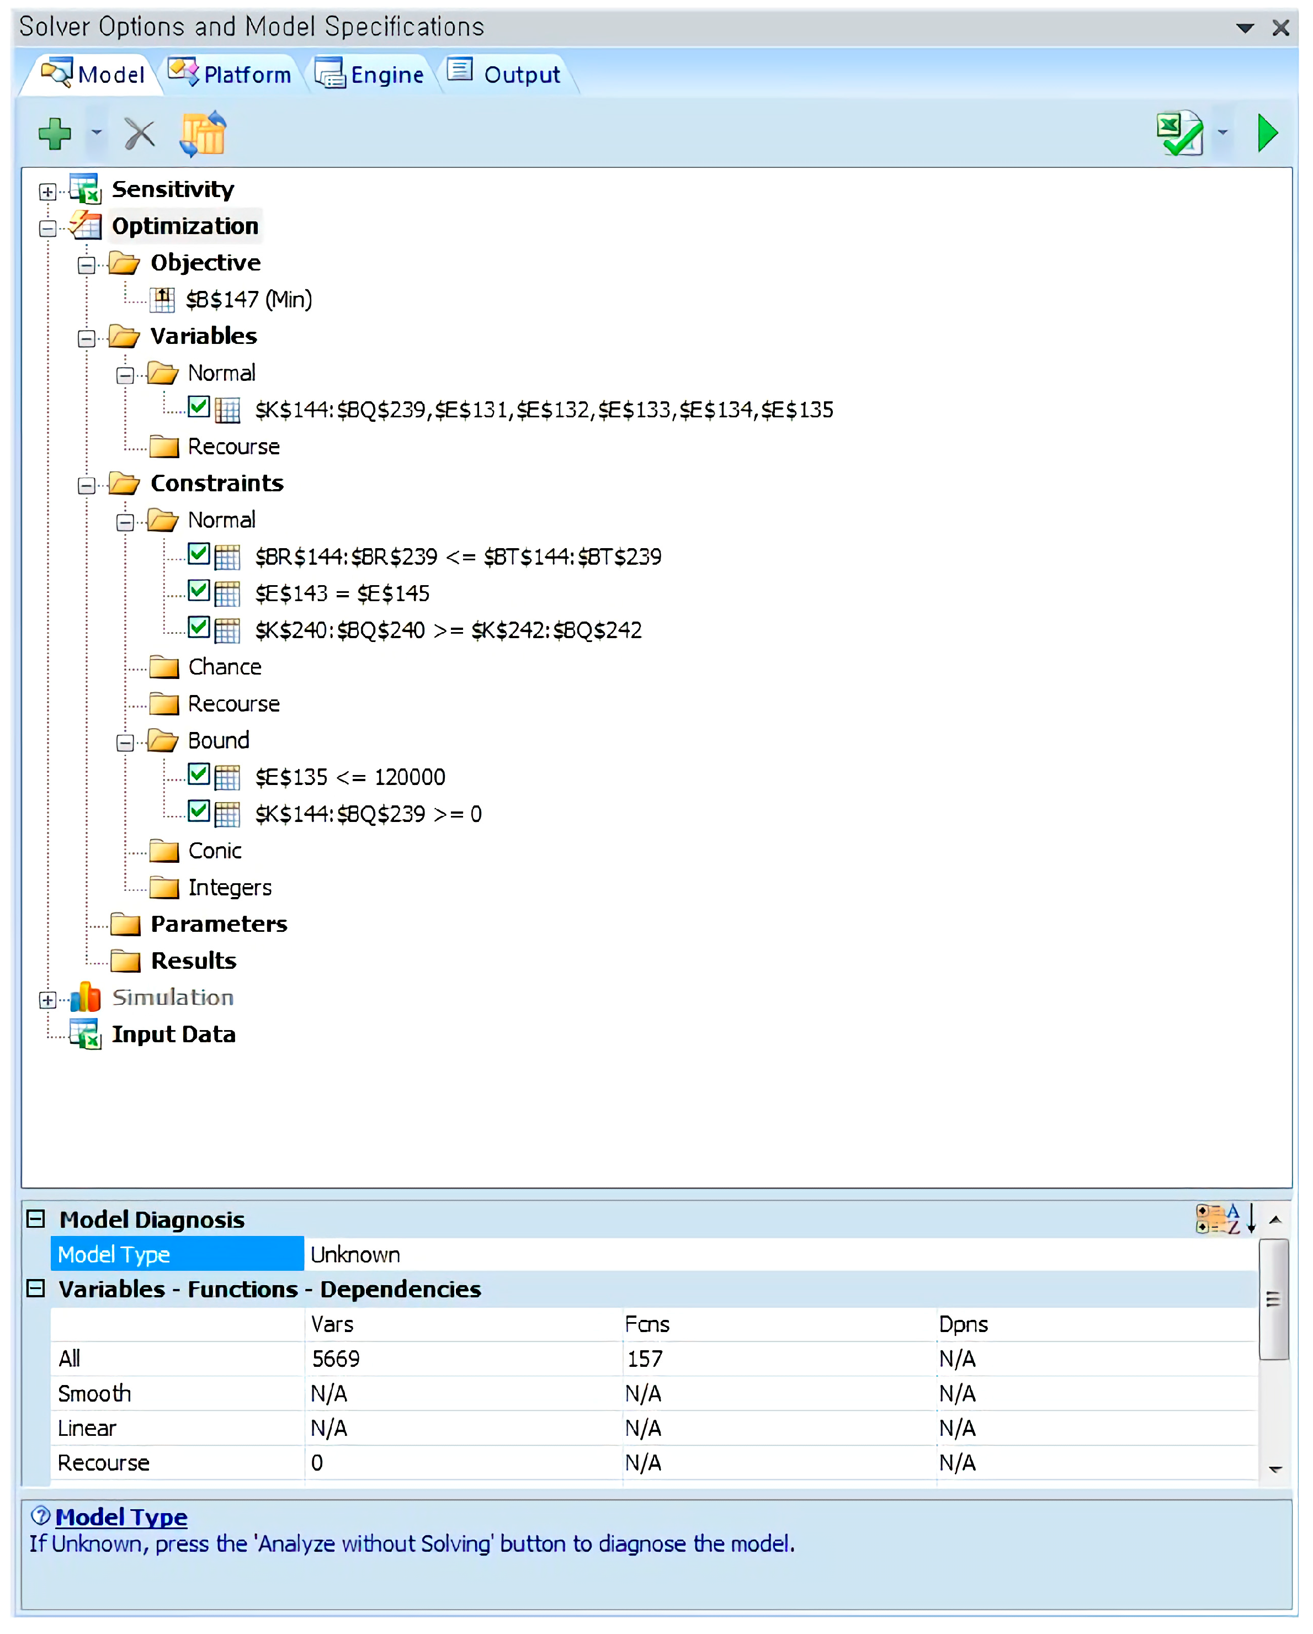The height and width of the screenshot is (1634, 1313).
Task: Select the Input Data tree item
Action: [x=173, y=1034]
